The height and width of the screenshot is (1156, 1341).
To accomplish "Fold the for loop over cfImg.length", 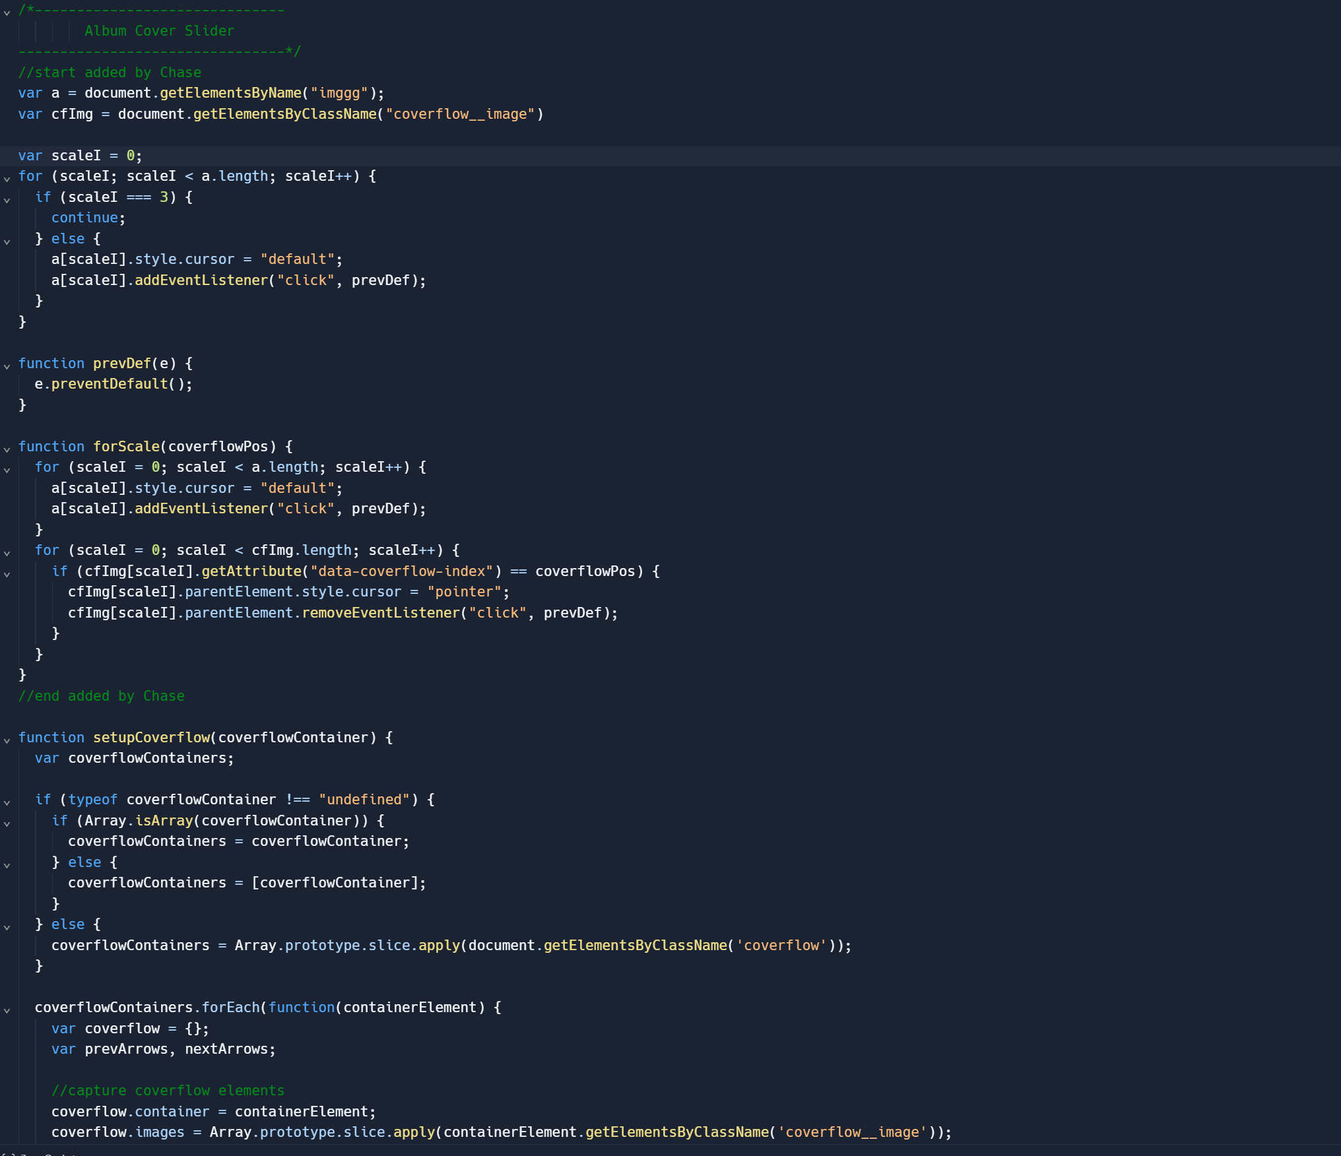I will [7, 552].
